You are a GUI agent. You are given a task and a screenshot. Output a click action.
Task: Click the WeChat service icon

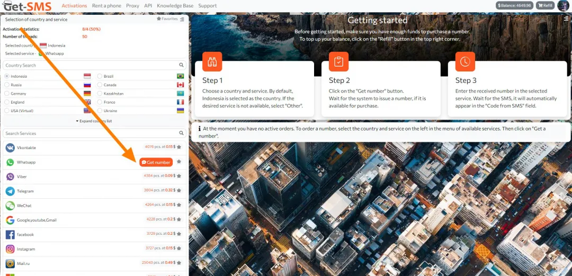[x=10, y=206]
